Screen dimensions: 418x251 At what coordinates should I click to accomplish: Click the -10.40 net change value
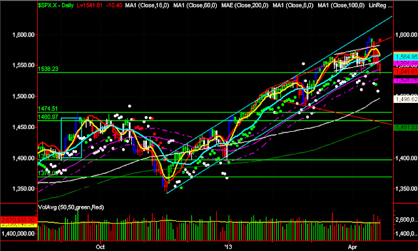tap(114, 5)
